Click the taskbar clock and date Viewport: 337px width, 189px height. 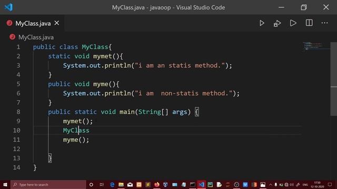click(x=317, y=185)
